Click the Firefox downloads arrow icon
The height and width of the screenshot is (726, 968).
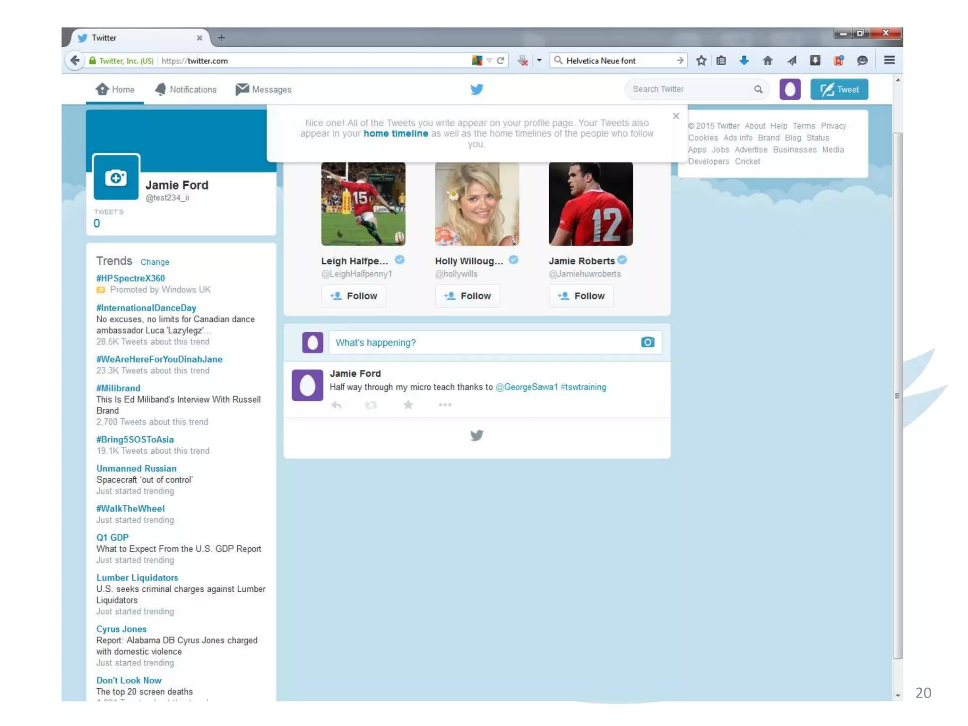[x=744, y=60]
